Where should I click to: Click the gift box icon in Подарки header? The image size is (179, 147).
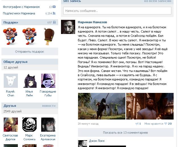(x=54, y=22)
